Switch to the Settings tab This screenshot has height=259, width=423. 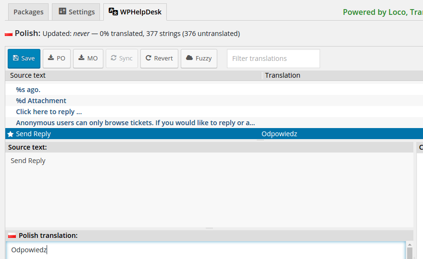coord(76,12)
